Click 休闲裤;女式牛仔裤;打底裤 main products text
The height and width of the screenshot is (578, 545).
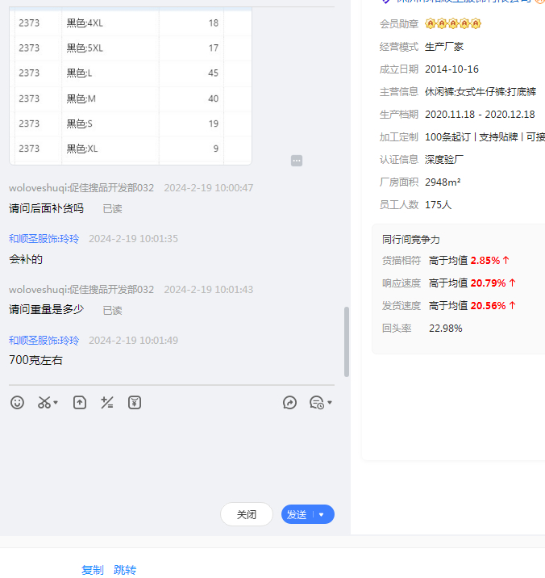[481, 92]
